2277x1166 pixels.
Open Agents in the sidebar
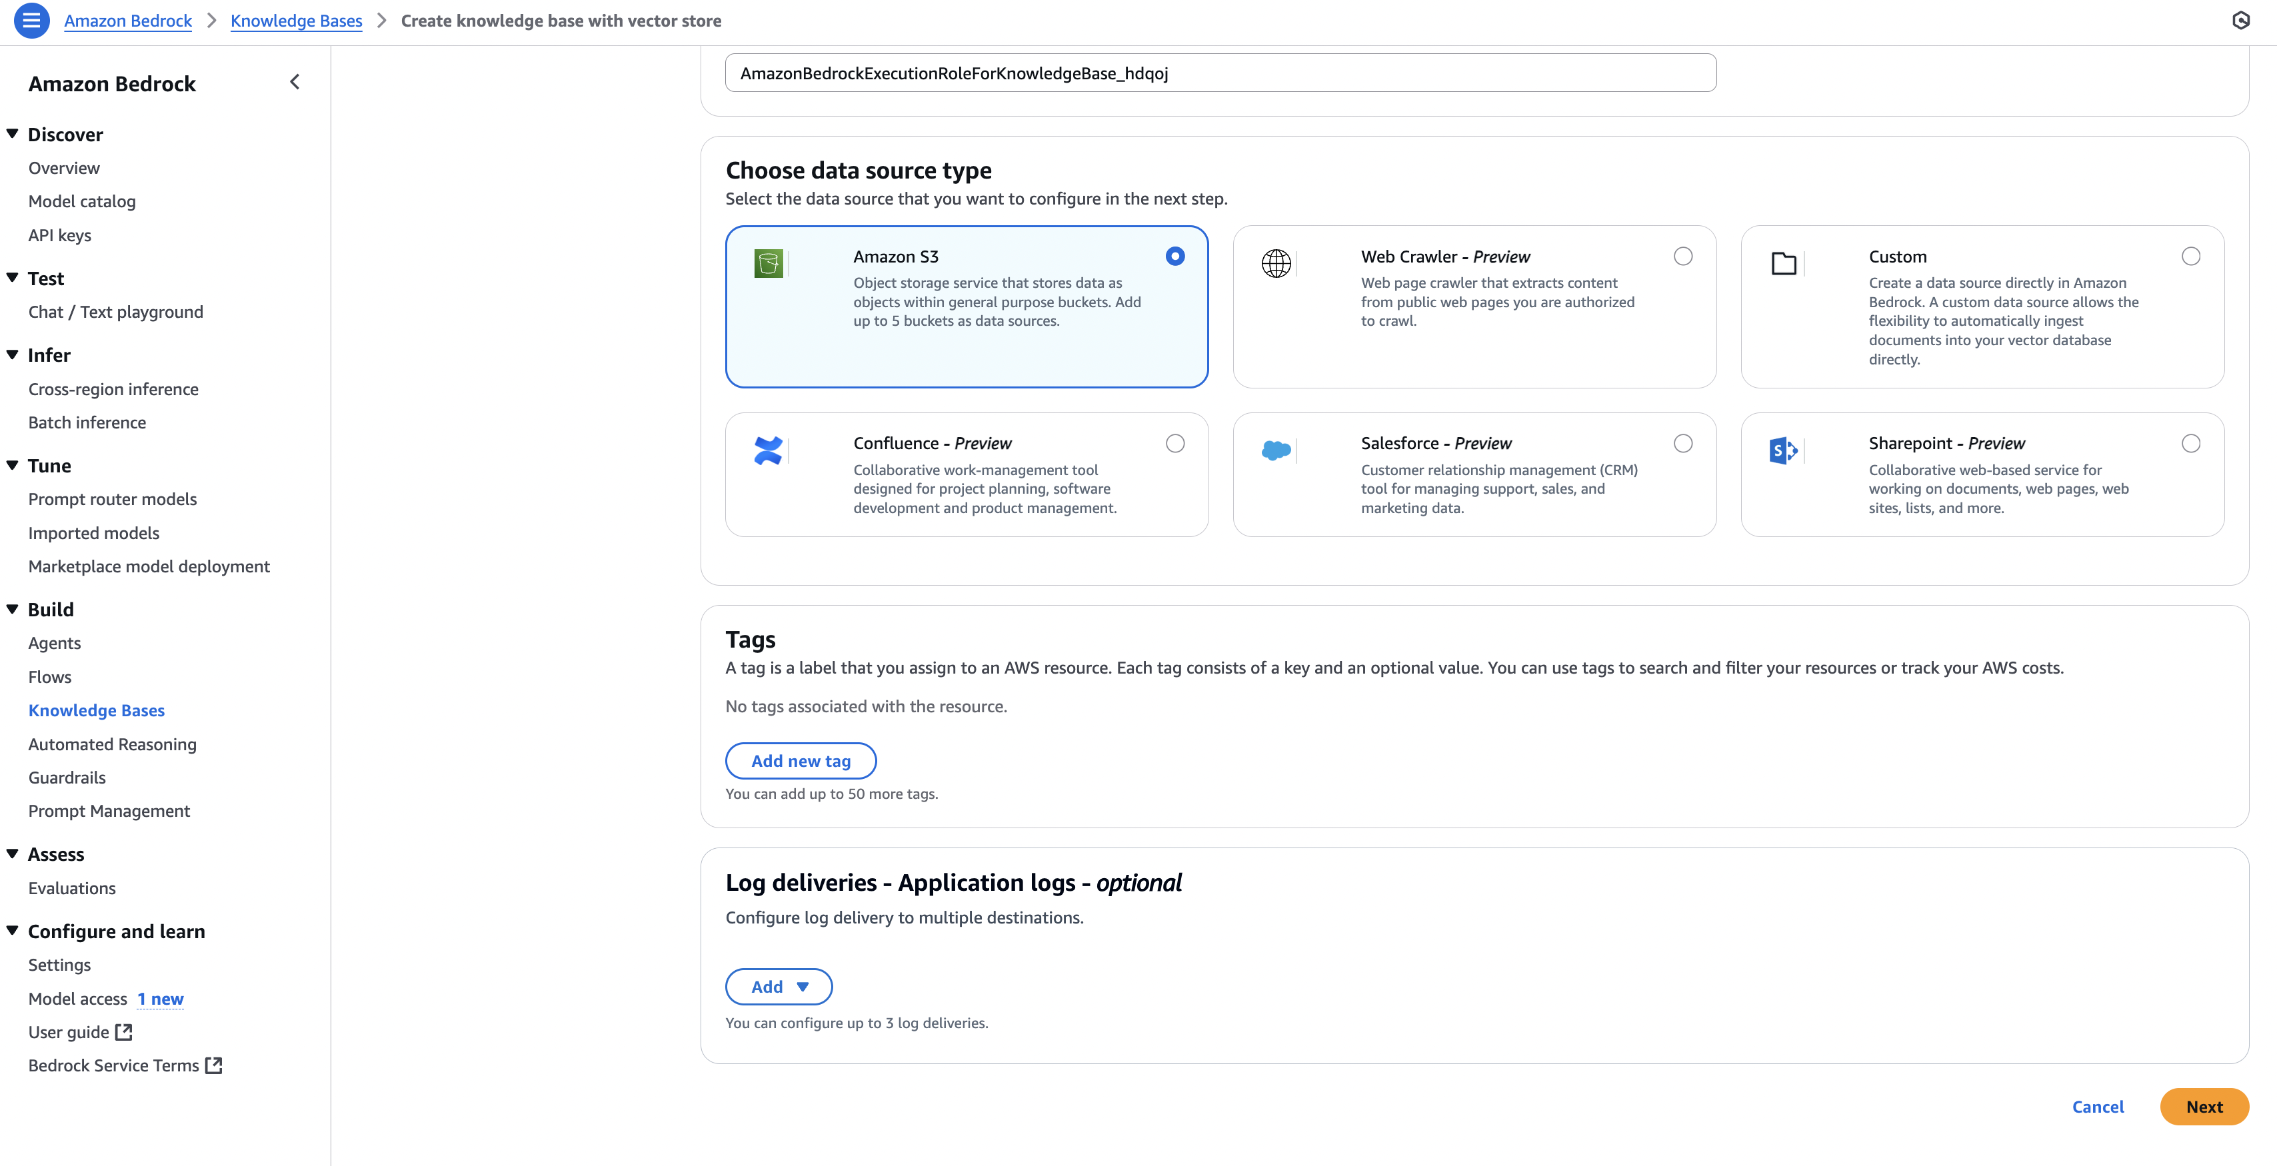coord(54,643)
